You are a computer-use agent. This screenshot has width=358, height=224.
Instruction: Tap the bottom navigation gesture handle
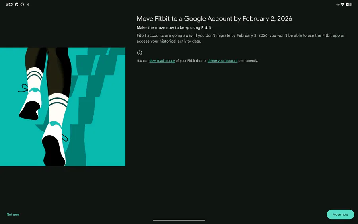coord(179,220)
